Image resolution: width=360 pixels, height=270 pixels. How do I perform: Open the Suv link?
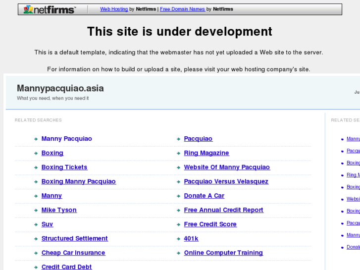(48, 224)
